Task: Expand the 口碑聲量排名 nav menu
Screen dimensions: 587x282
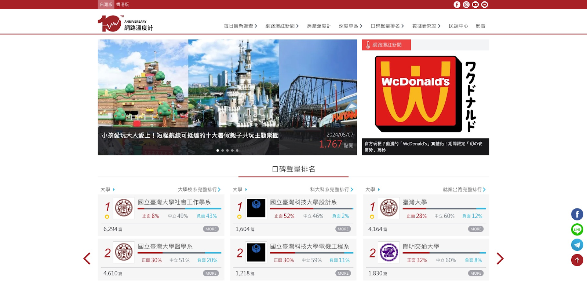Action: coord(387,26)
